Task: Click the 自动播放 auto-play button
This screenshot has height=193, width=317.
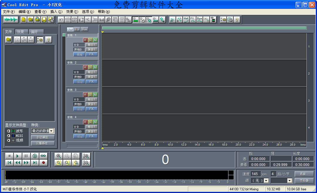Action: point(43,137)
